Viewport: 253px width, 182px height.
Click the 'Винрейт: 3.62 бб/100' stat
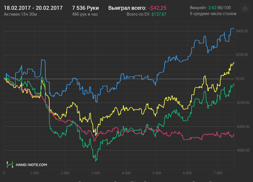210,8
